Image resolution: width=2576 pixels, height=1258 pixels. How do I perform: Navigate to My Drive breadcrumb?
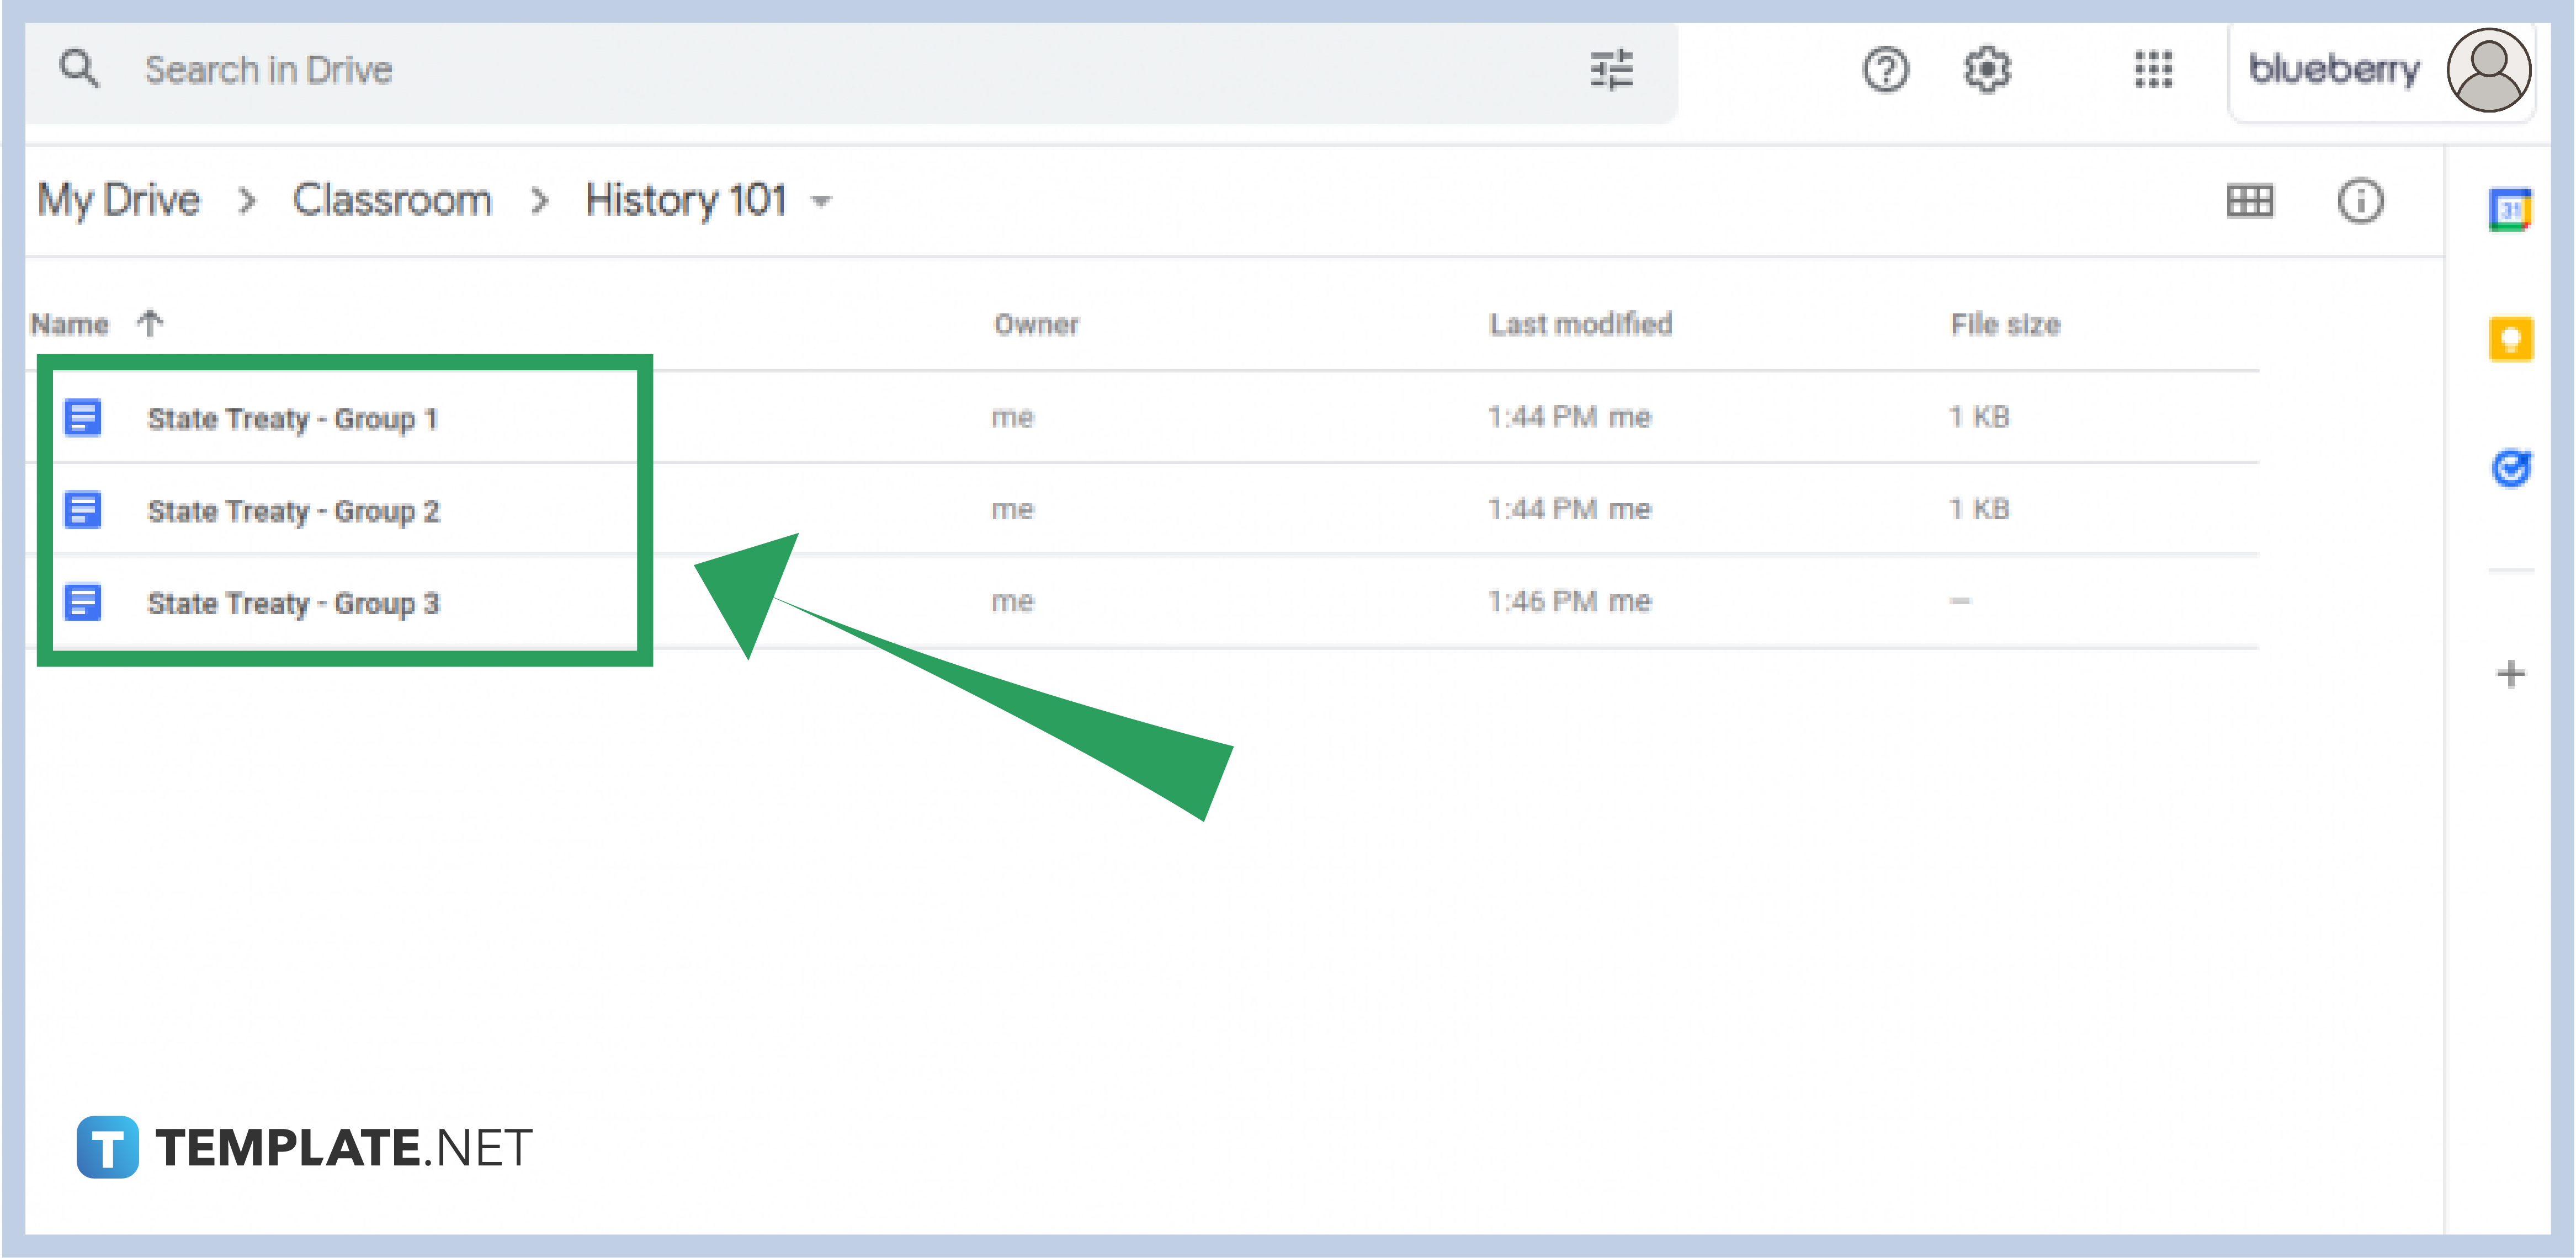(x=117, y=199)
